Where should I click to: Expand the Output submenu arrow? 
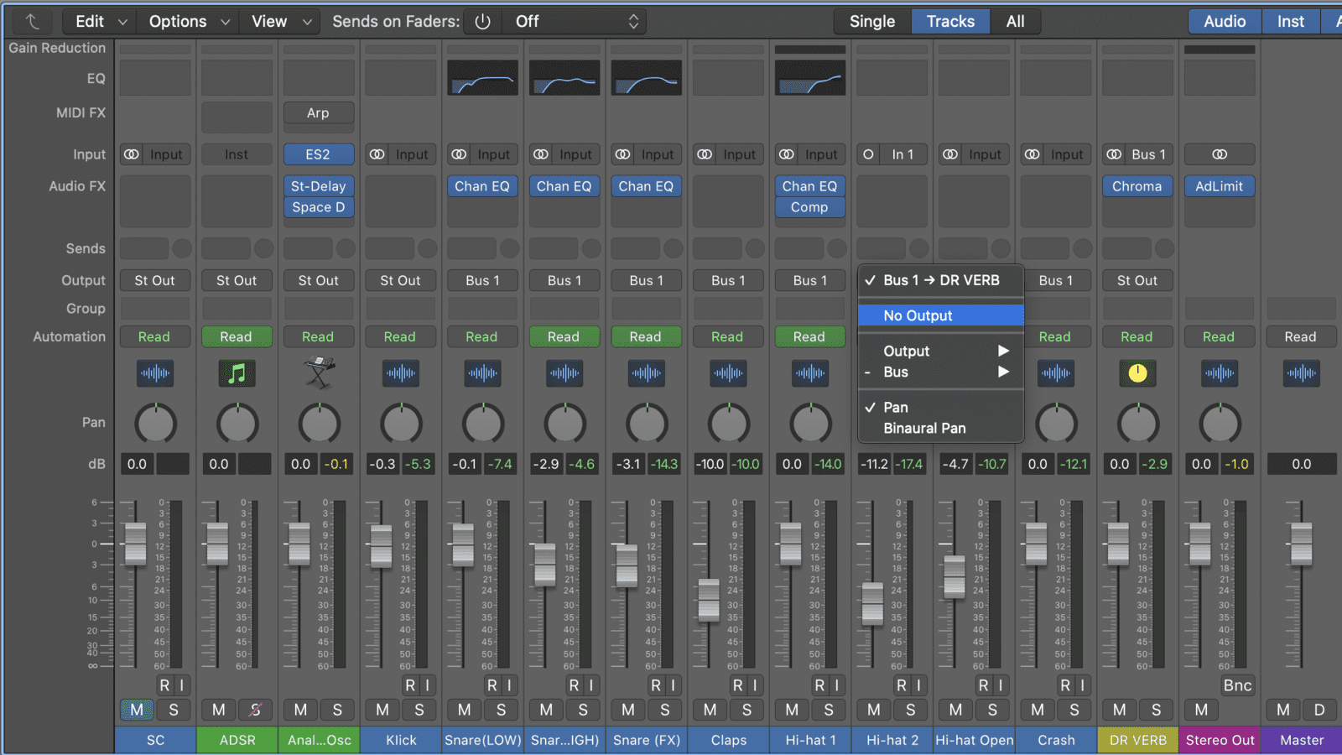(x=1003, y=351)
